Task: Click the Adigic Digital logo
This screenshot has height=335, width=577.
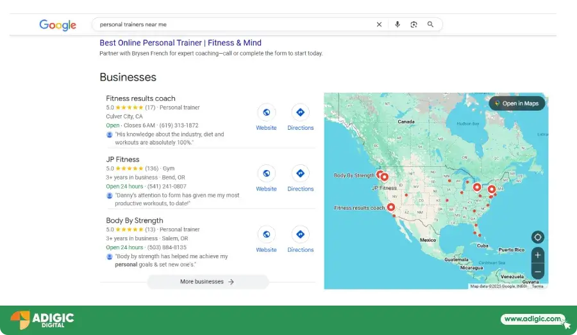Action: (x=42, y=320)
